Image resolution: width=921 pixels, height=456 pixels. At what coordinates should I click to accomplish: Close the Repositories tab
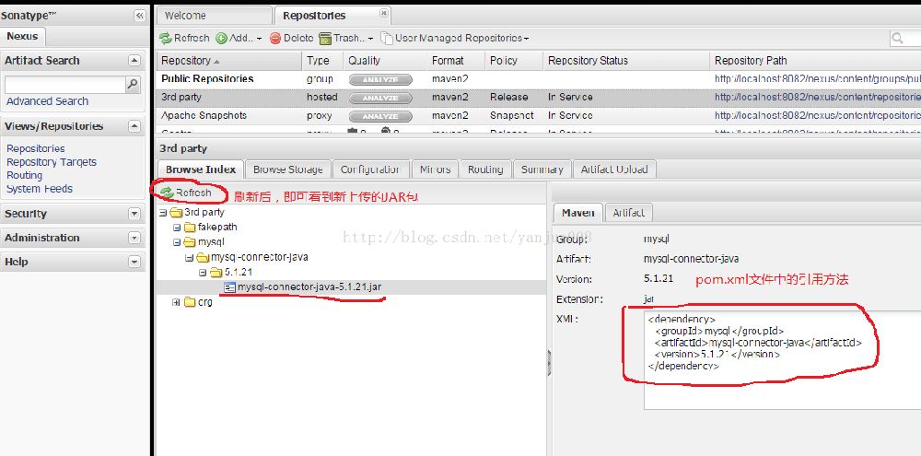[x=383, y=13]
